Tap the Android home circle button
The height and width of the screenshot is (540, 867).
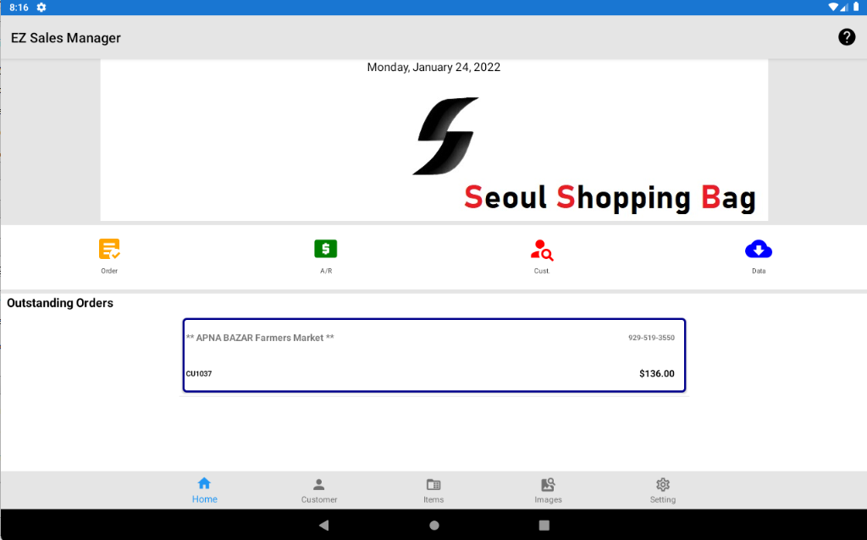coord(434,525)
